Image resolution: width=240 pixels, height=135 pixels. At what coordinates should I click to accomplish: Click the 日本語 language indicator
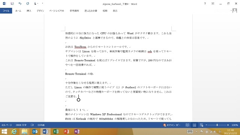click(41, 125)
